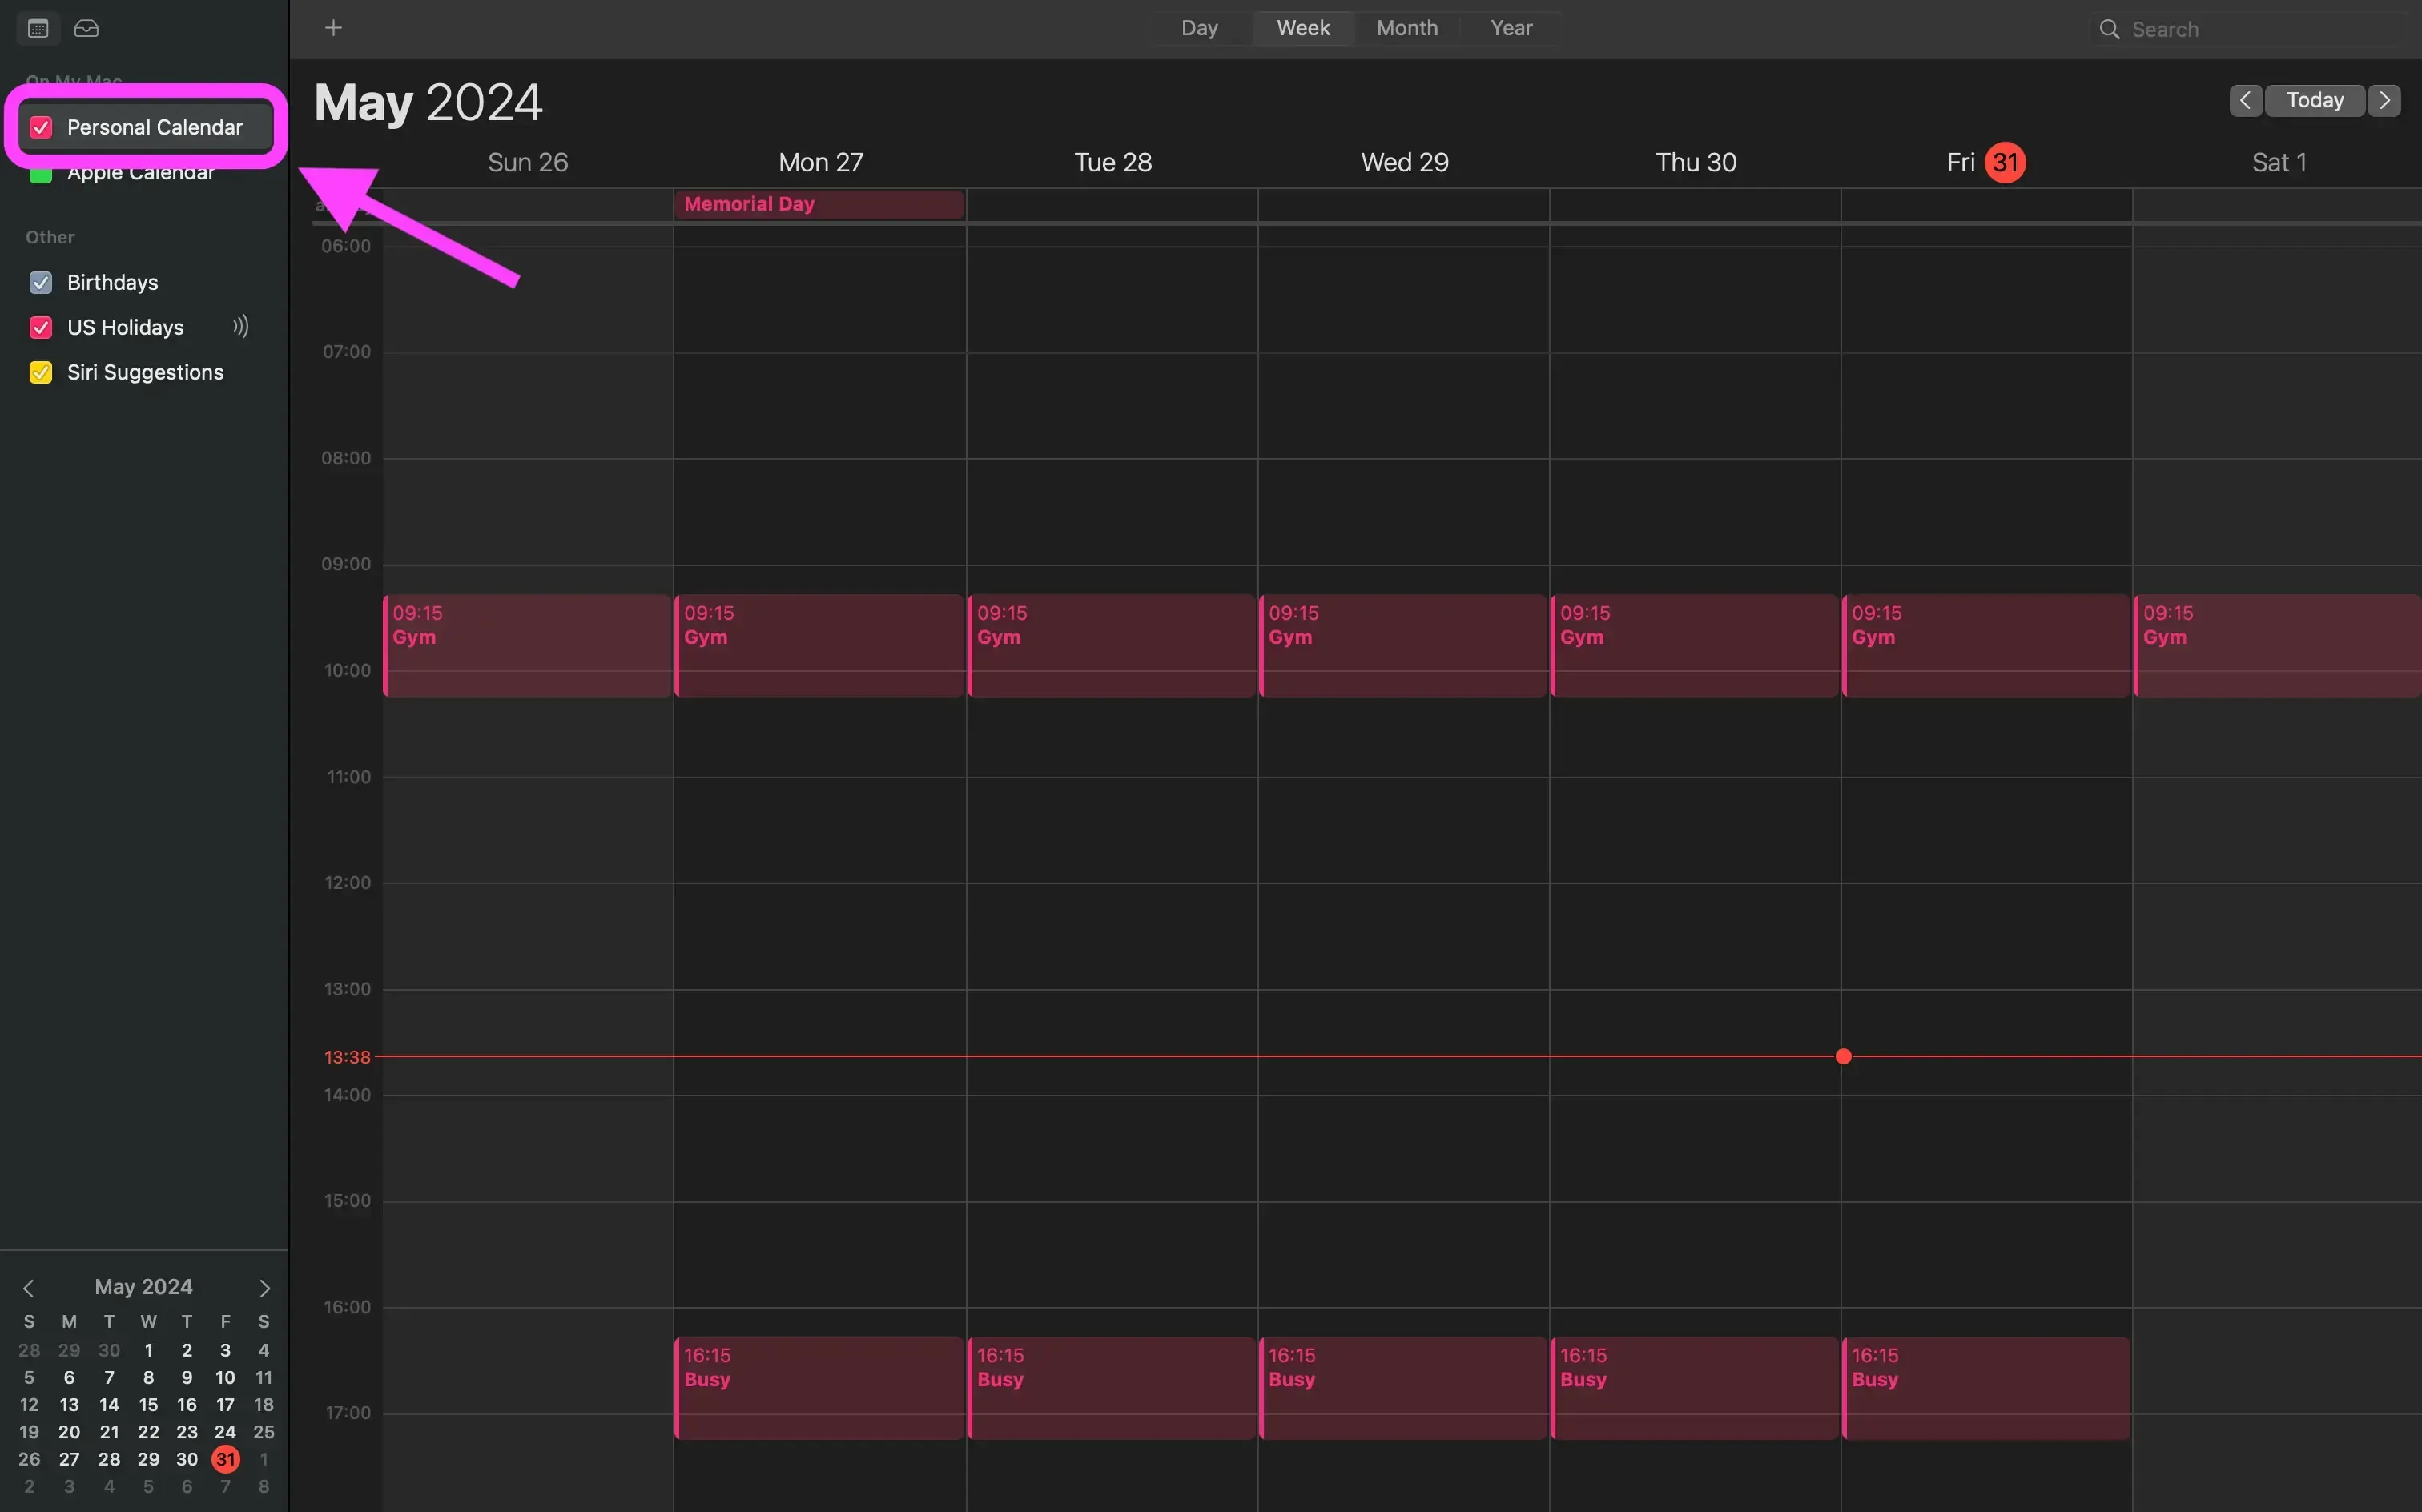Click the next month arrow on mini calendar

point(264,1287)
